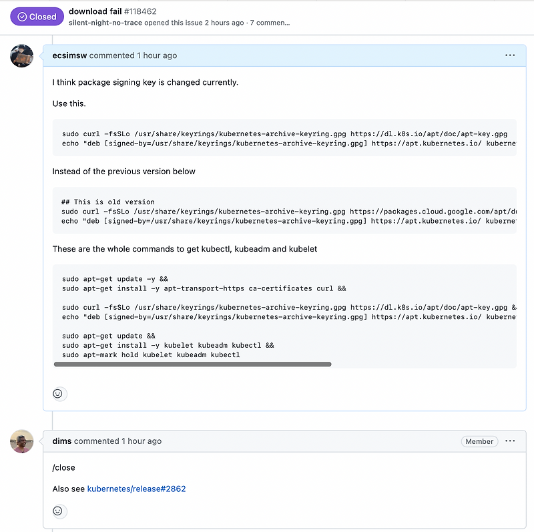Click the smiley reaction icon on dims' comment
Image resolution: width=534 pixels, height=532 pixels.
coord(59,511)
